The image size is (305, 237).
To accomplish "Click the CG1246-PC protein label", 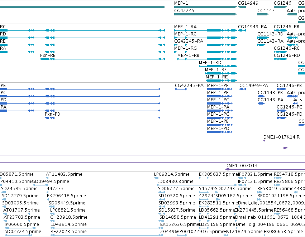I will (289, 107).
